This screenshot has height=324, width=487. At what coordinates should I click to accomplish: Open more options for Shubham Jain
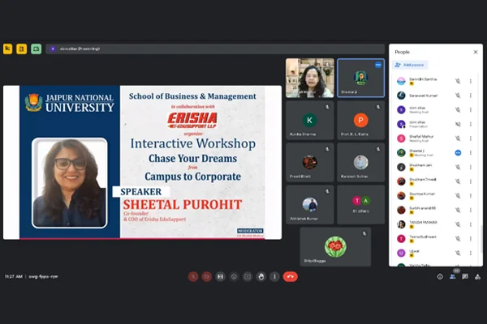click(x=471, y=167)
